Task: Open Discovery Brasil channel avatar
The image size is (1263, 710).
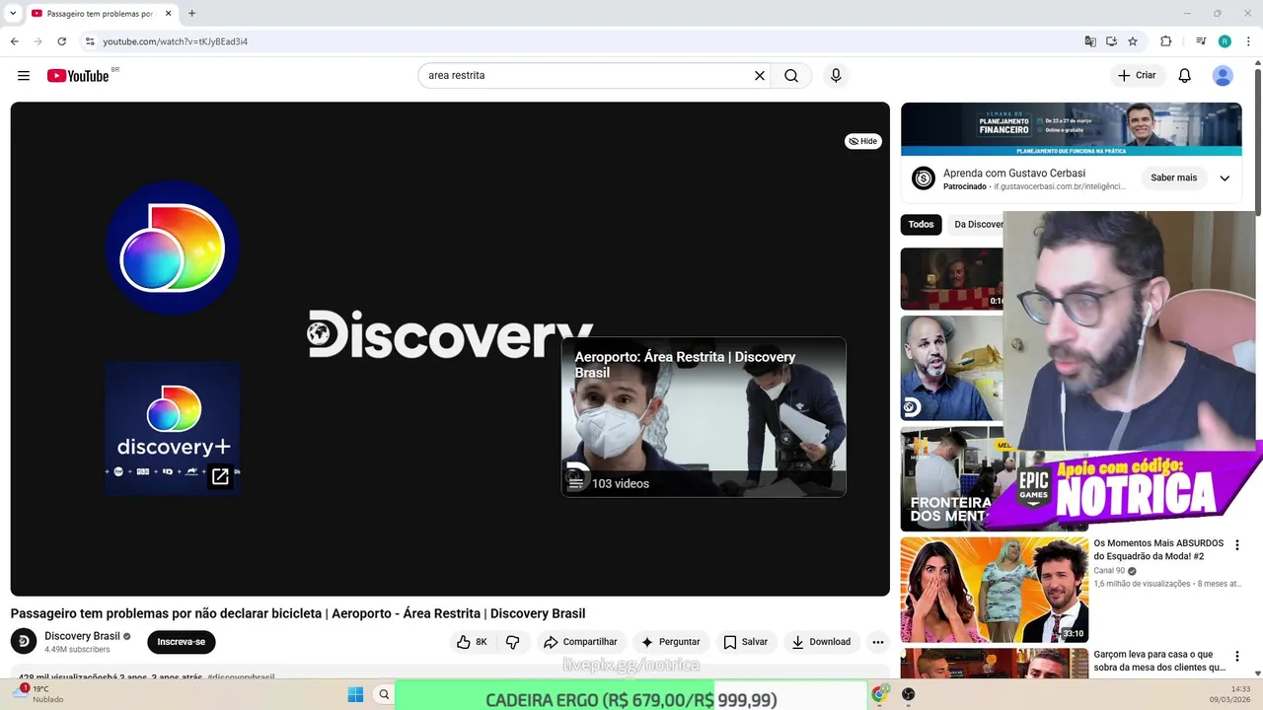Action: point(24,641)
